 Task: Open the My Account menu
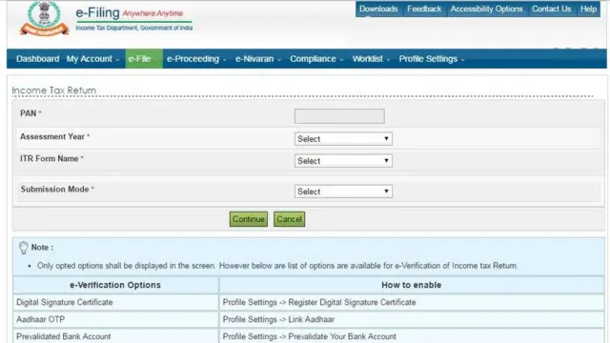tap(92, 59)
